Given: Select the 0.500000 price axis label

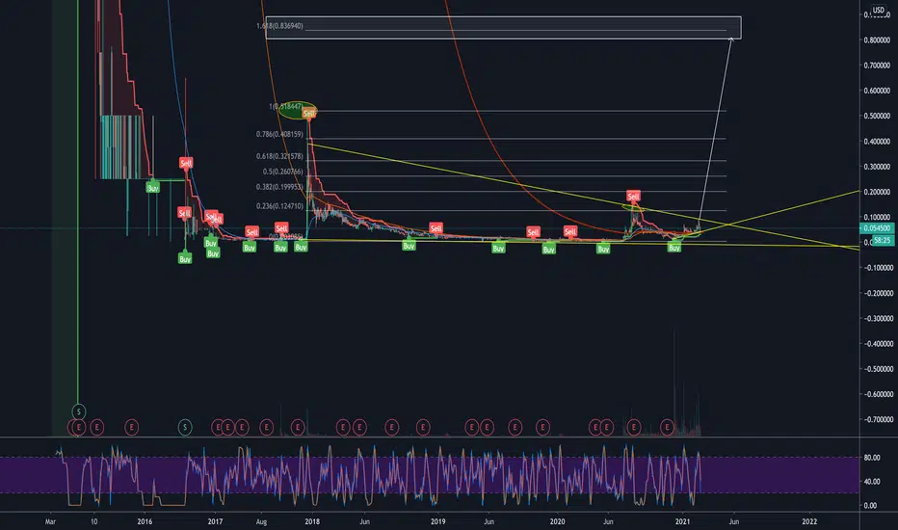Looking at the screenshot, I should pyautogui.click(x=877, y=116).
